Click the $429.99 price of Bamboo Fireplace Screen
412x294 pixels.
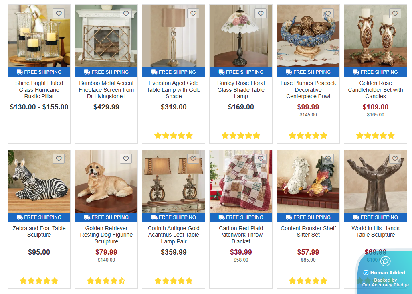pyautogui.click(x=106, y=107)
